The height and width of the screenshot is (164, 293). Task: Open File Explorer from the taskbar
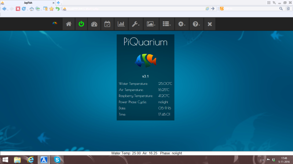click(x=17, y=160)
